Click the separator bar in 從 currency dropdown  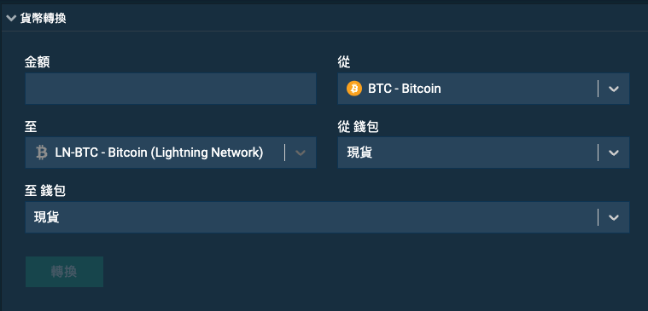coord(598,89)
